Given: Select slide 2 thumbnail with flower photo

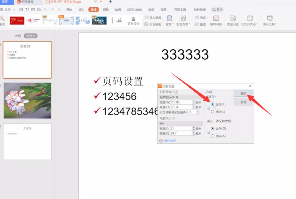Looking at the screenshot, I should point(27,101).
